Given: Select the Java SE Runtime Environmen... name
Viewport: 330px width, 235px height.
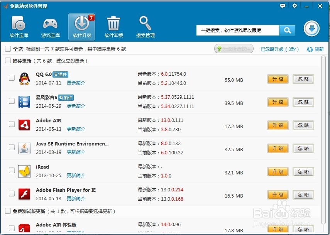Looking at the screenshot, I should [72, 144].
